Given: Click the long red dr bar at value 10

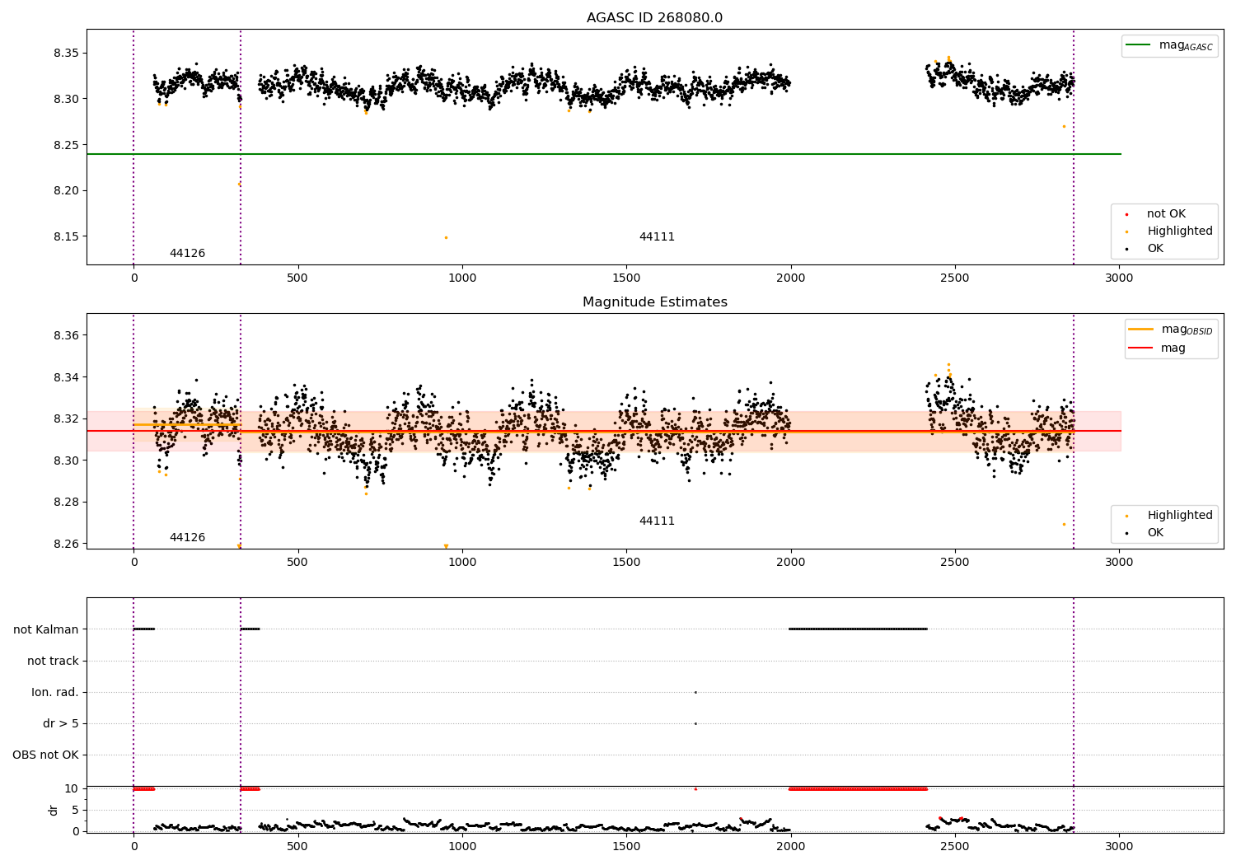Looking at the screenshot, I should 858,789.
